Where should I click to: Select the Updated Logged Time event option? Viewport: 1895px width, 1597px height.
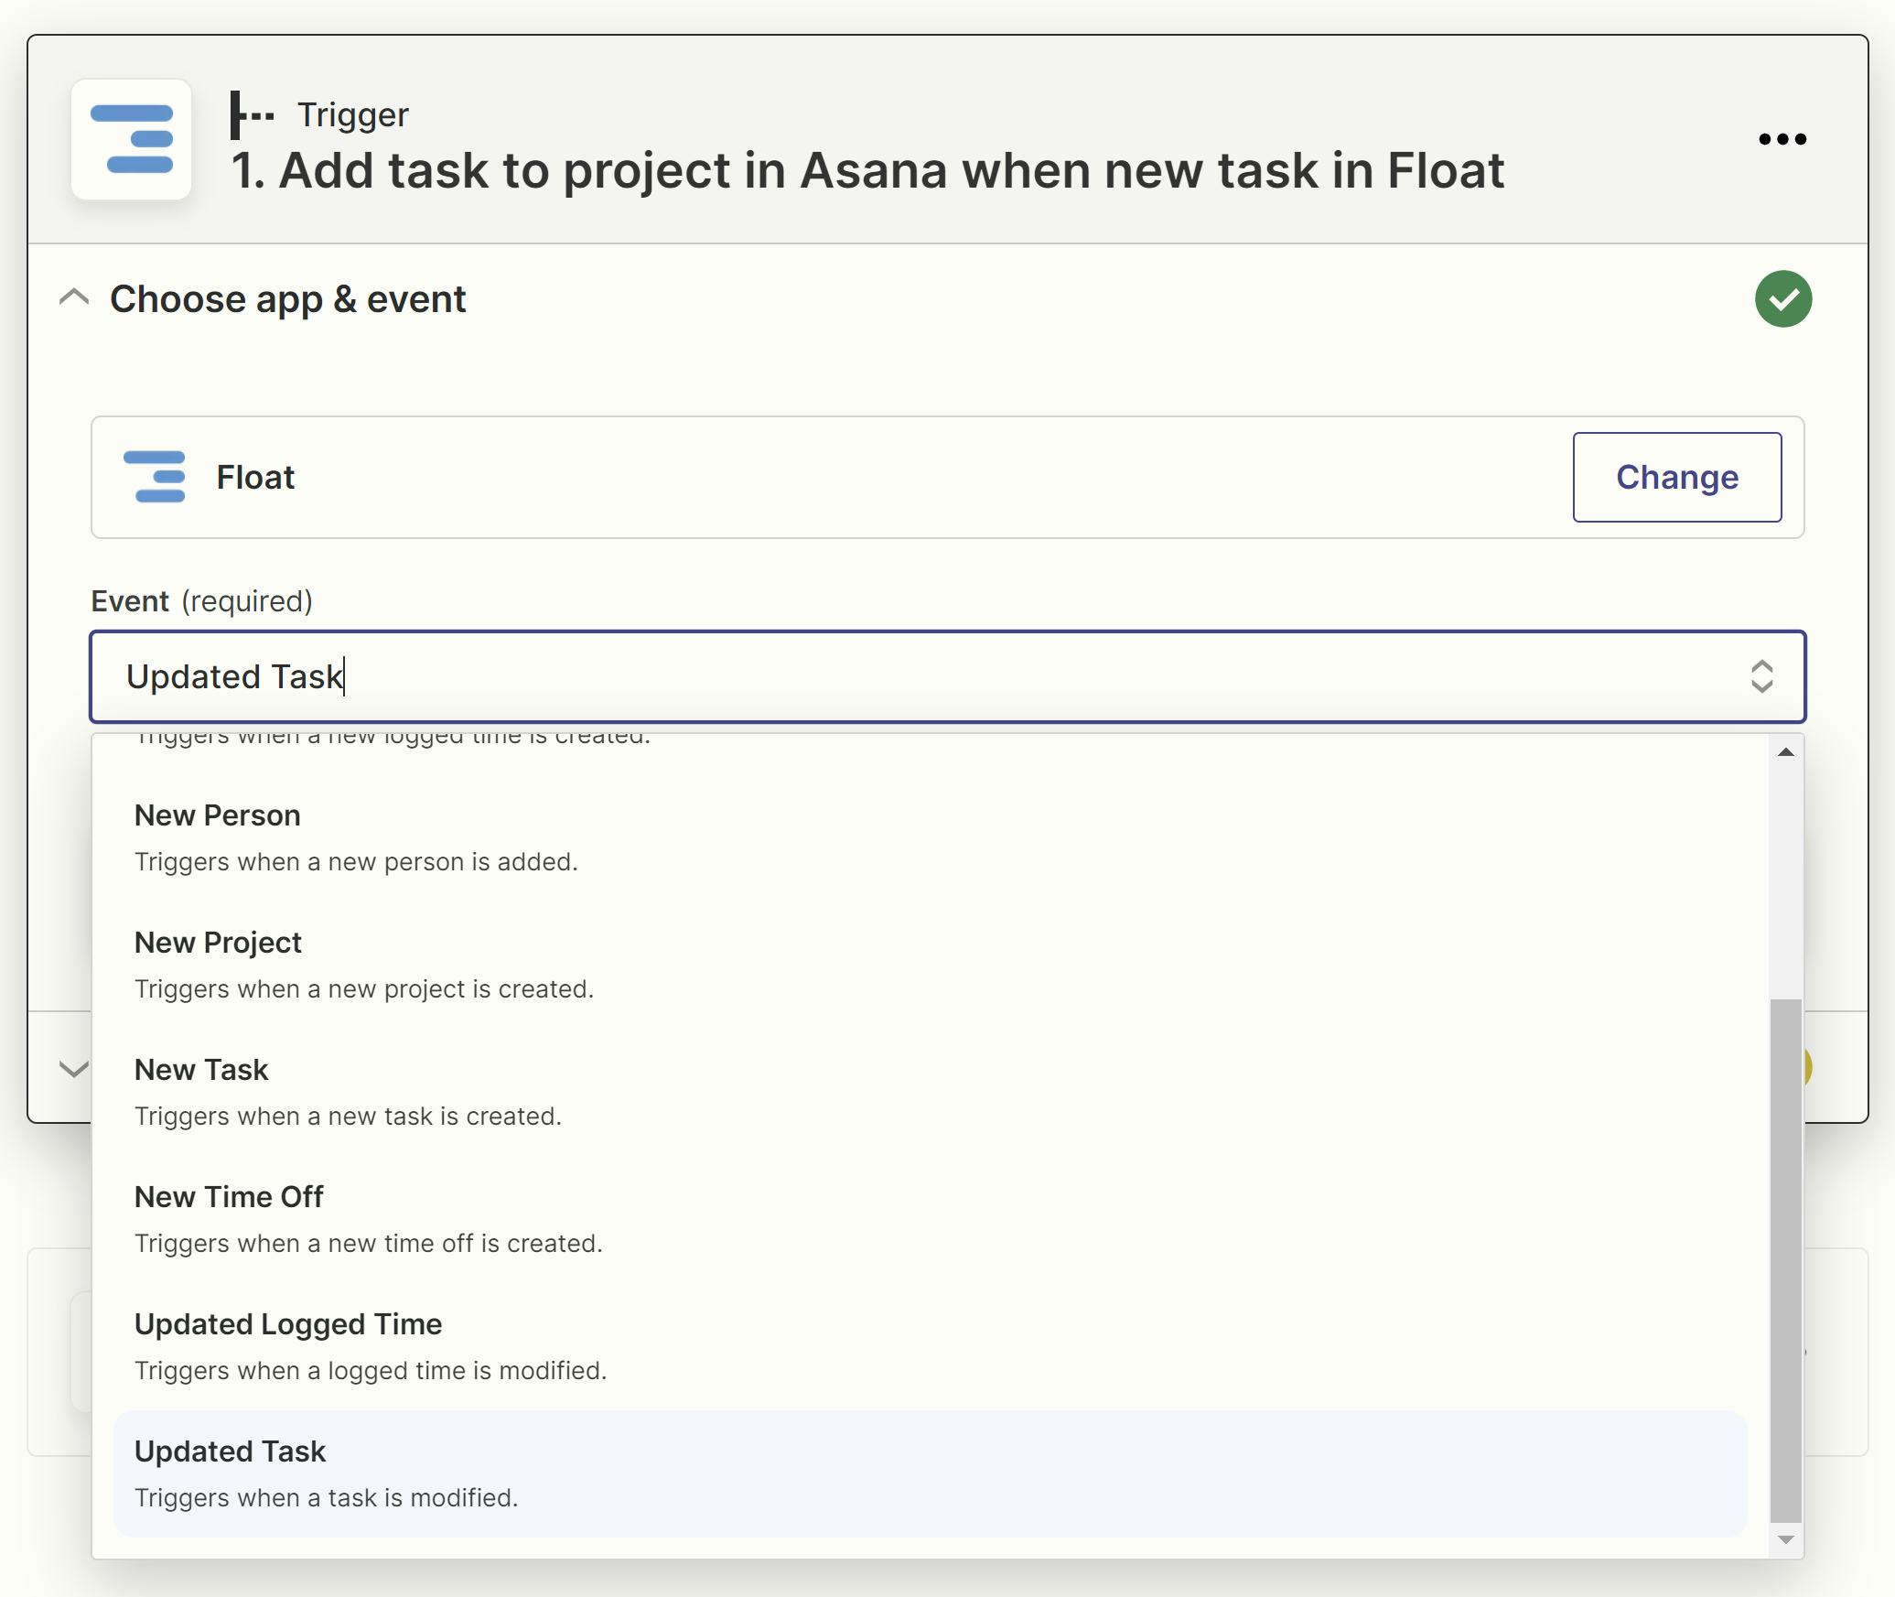[930, 1346]
